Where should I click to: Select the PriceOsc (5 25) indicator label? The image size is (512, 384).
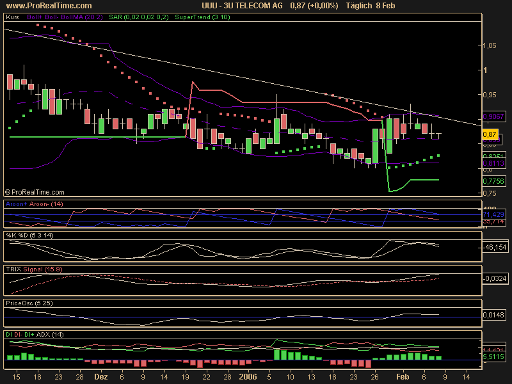click(x=29, y=303)
